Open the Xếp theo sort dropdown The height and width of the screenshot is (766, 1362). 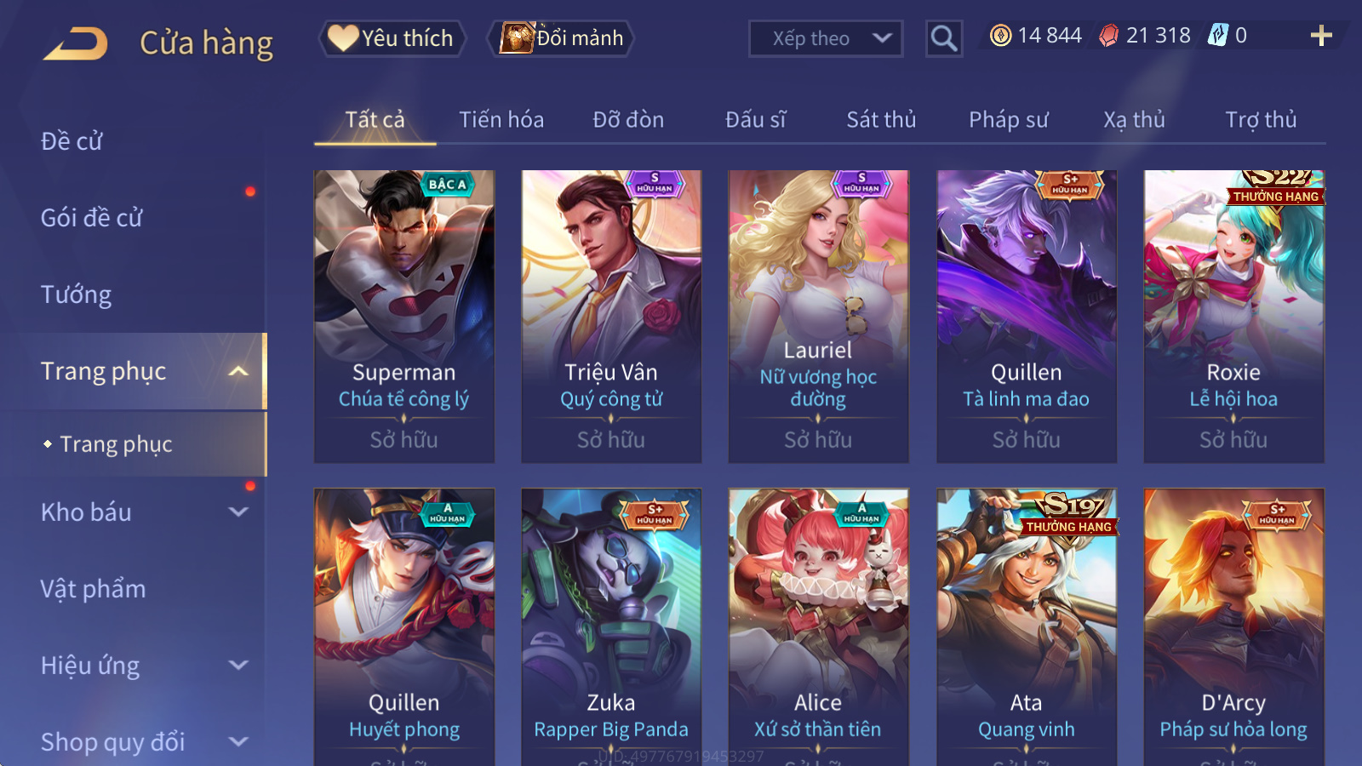point(825,38)
